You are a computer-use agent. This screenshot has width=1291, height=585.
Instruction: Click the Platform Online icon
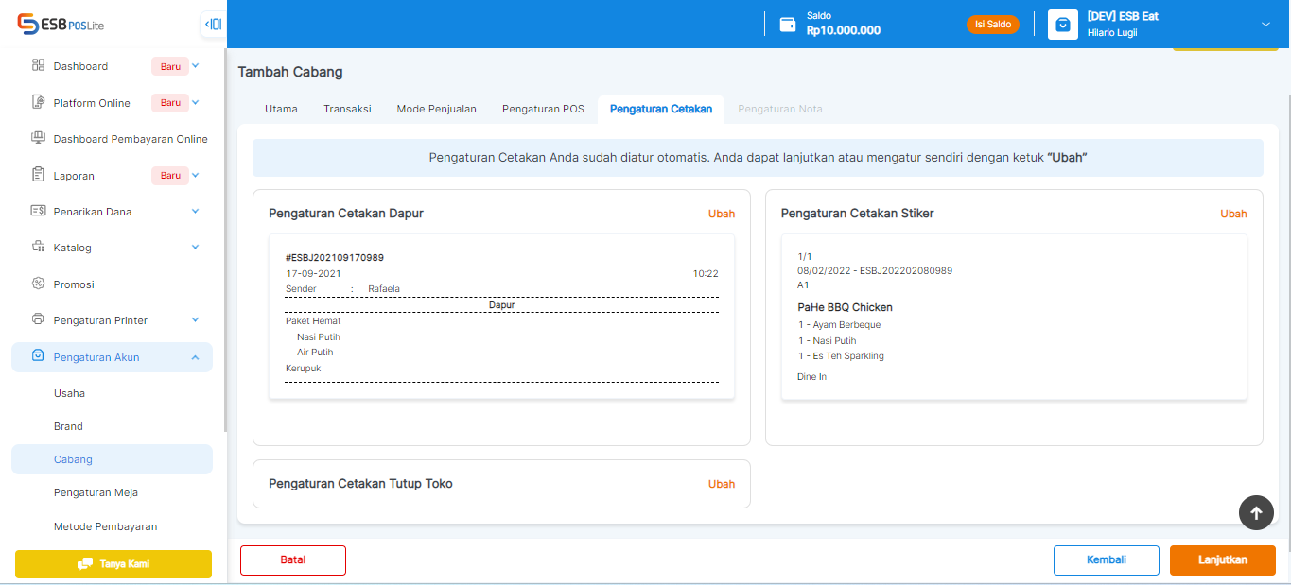pos(38,102)
